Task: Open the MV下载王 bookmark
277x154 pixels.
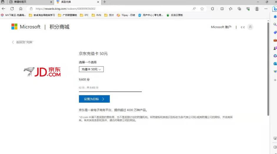Action: (14, 15)
